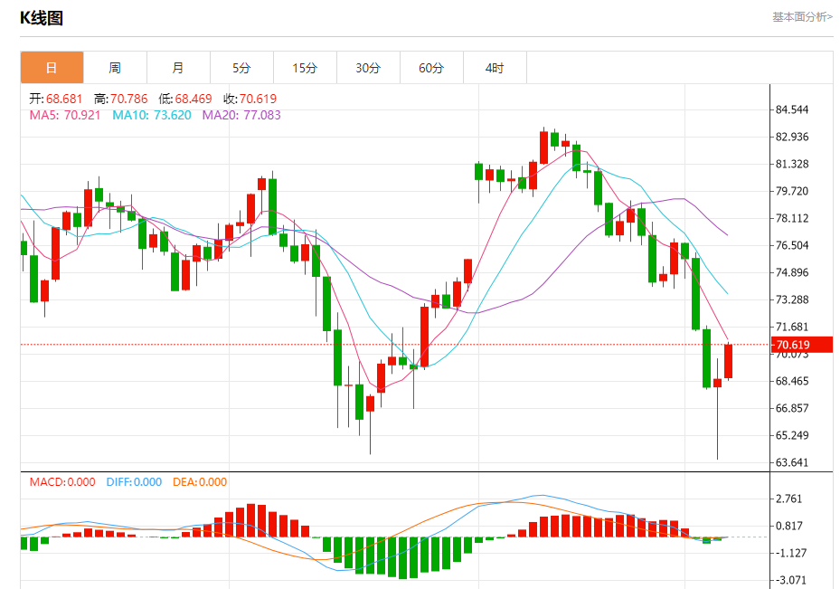Click the latest red candlestick at 70.619

pos(728,361)
